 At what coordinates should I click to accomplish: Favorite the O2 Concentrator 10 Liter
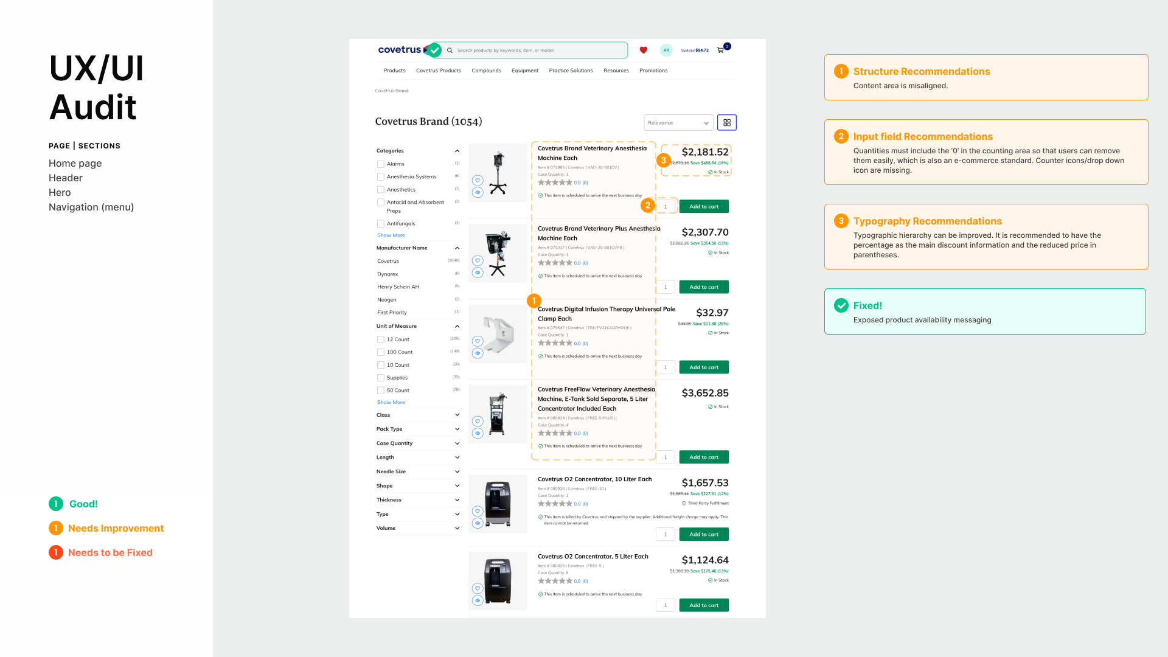478,511
